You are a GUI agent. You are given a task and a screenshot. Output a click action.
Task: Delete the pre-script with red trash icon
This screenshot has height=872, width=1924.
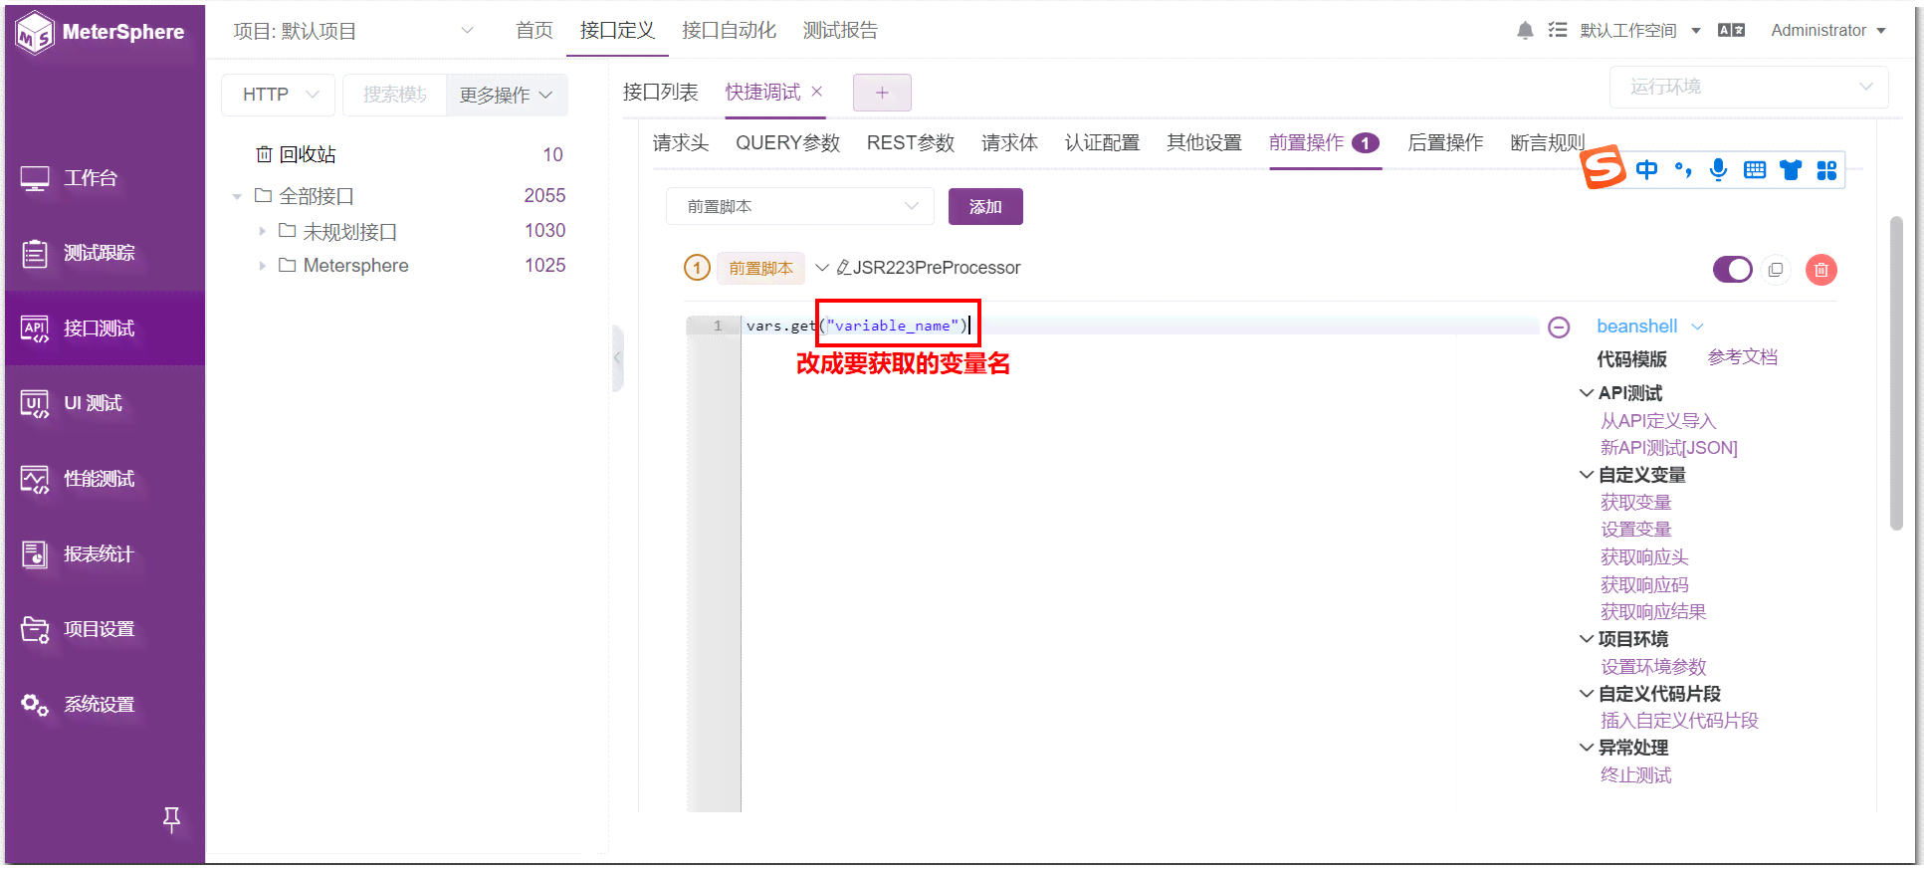click(1821, 270)
